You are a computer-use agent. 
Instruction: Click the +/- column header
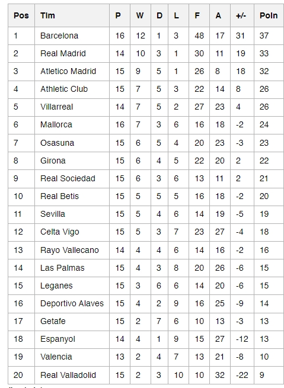tap(241, 15)
